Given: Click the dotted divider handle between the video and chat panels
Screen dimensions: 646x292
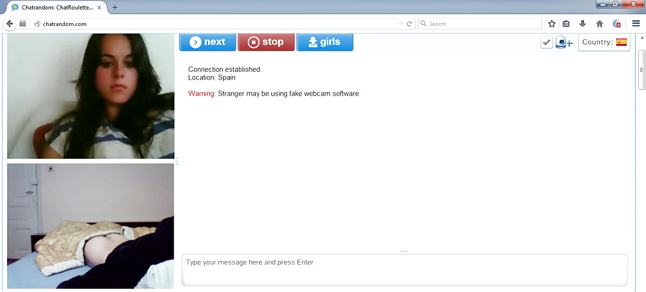Looking at the screenshot, I should pyautogui.click(x=177, y=161).
